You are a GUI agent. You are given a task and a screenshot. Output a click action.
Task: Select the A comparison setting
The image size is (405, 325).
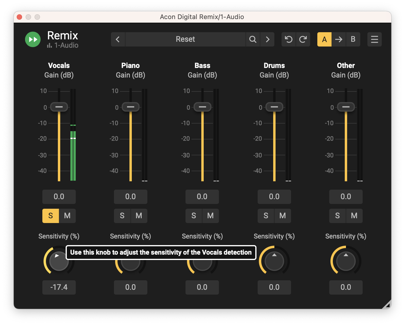pos(324,39)
